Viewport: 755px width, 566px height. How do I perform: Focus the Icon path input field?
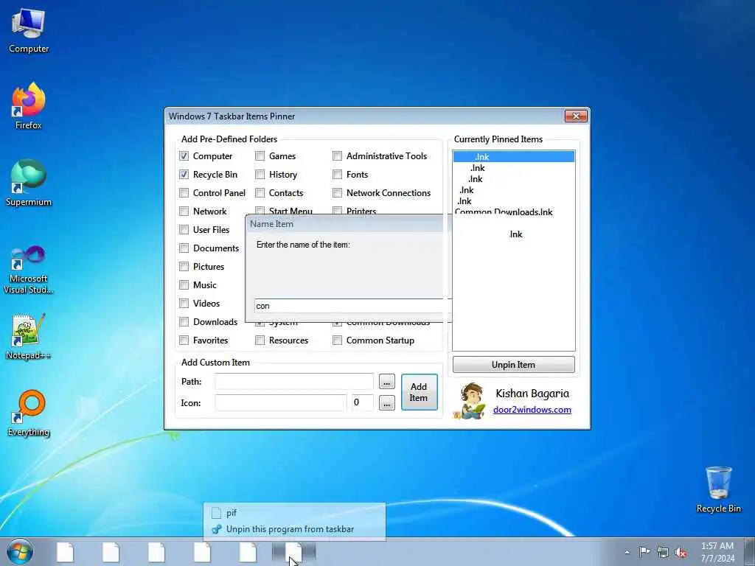pos(280,403)
